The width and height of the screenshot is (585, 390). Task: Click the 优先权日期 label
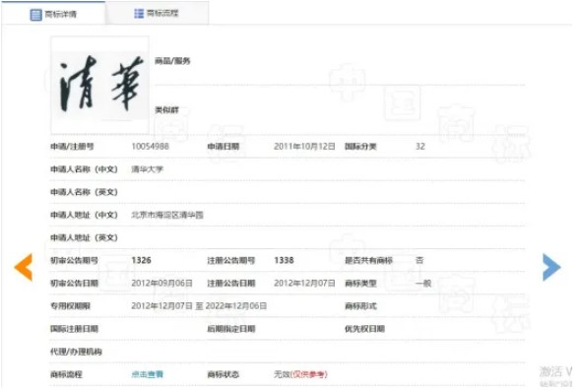coord(364,329)
